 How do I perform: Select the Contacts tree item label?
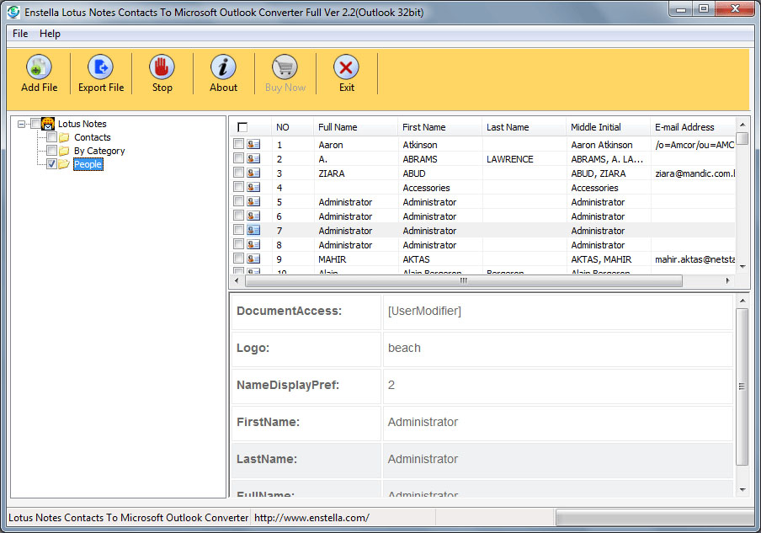[93, 137]
